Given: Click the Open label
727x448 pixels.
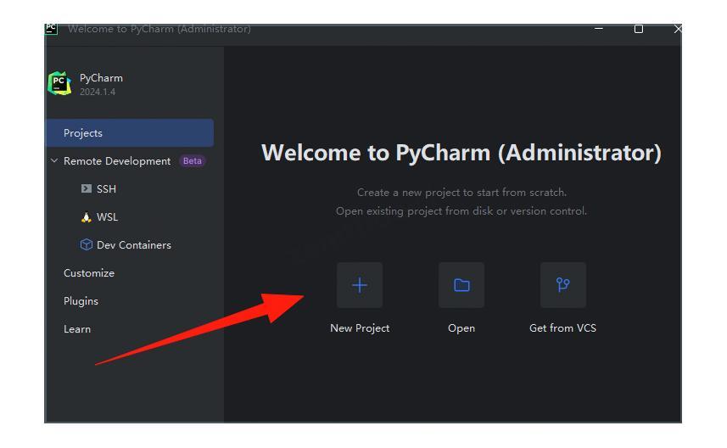Looking at the screenshot, I should tap(461, 328).
